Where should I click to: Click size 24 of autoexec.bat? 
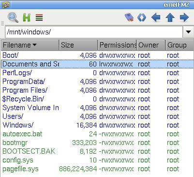[x=93, y=134]
